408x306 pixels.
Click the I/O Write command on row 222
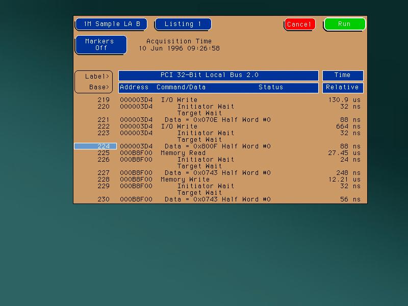(x=179, y=126)
